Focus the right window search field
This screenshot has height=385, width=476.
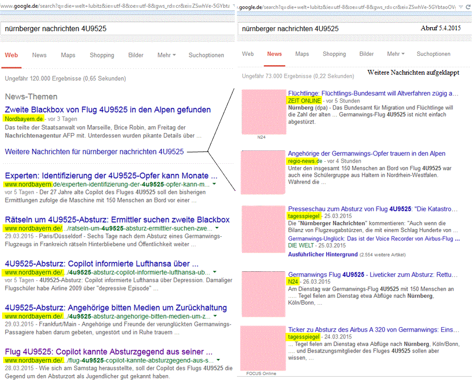[x=354, y=29]
